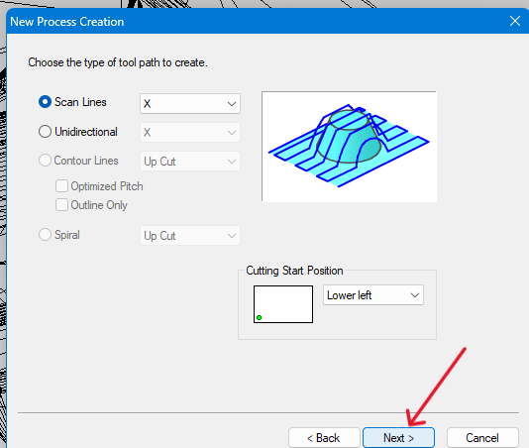Click the Next button
Screen dimensions: 529x448
tap(398, 438)
